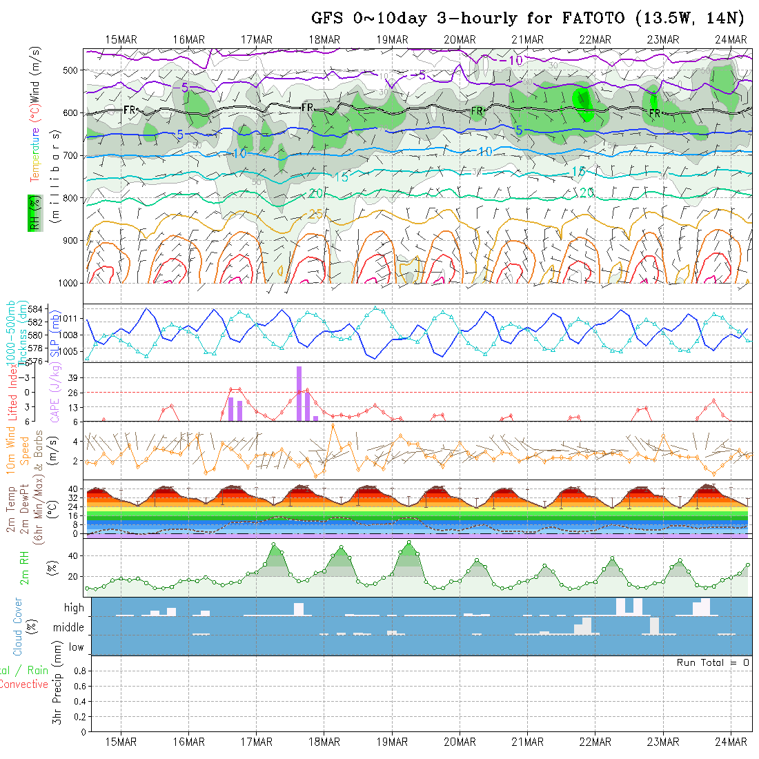Select the 'low' cloud cover row label
The width and height of the screenshot is (759, 759).
coord(76,647)
